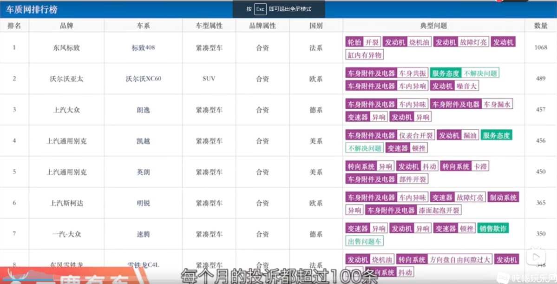This screenshot has width=557, height=284.
Task: Click the 轮胎 开裂 issue tag
Action: tap(363, 42)
